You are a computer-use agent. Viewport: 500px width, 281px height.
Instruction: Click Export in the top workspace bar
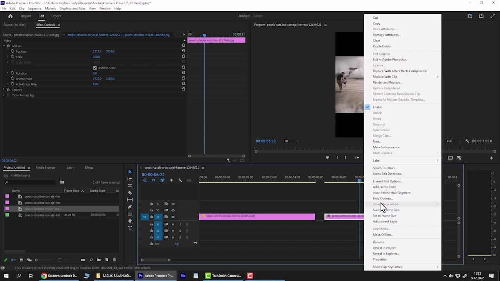56,16
